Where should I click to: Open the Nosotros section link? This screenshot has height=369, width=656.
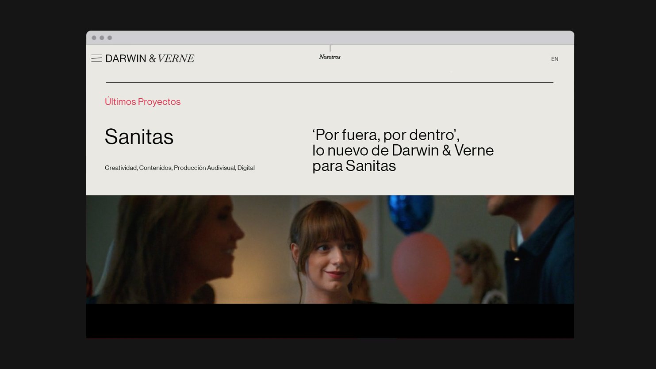(330, 57)
